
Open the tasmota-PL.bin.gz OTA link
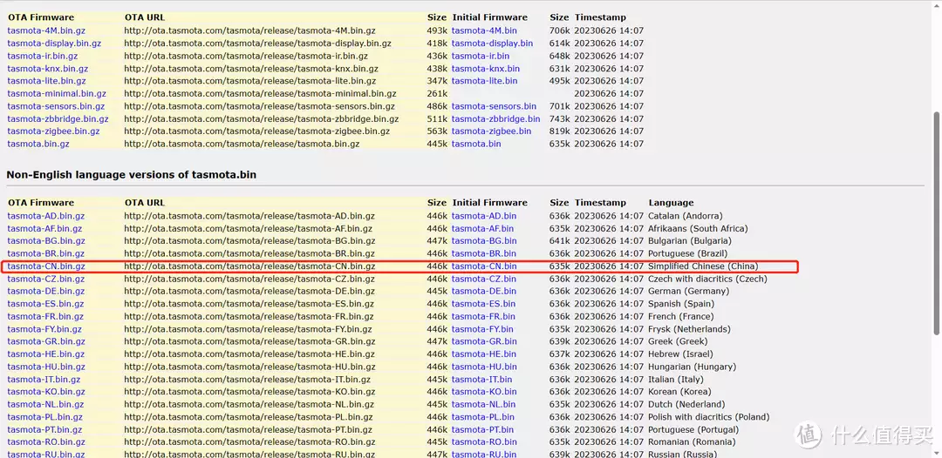click(x=45, y=417)
